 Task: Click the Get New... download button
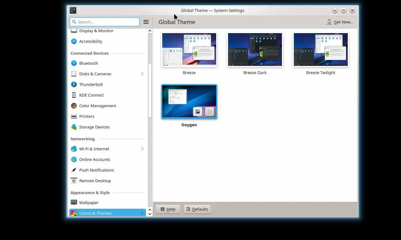click(340, 22)
